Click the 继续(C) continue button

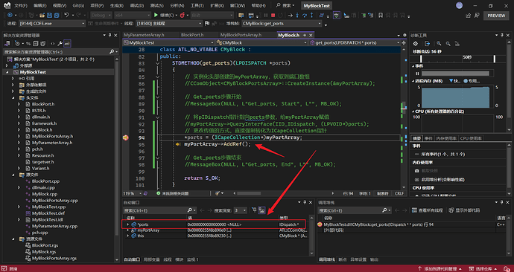point(166,15)
